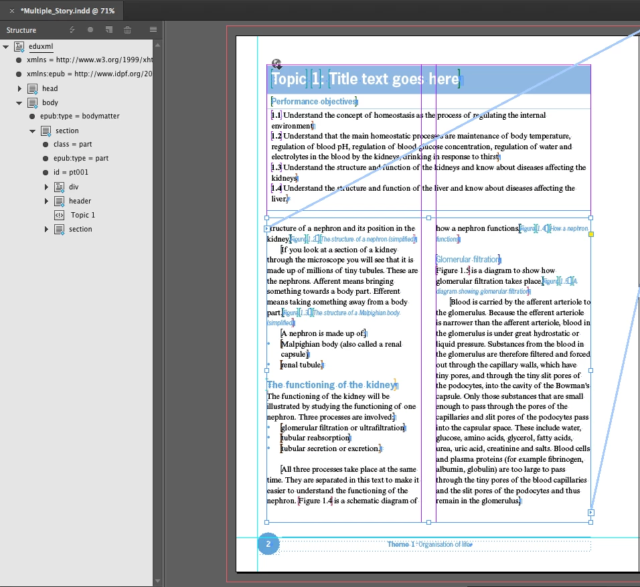Click the validate (lightning) icon in Structure panel
The width and height of the screenshot is (640, 587).
pyautogui.click(x=72, y=29)
